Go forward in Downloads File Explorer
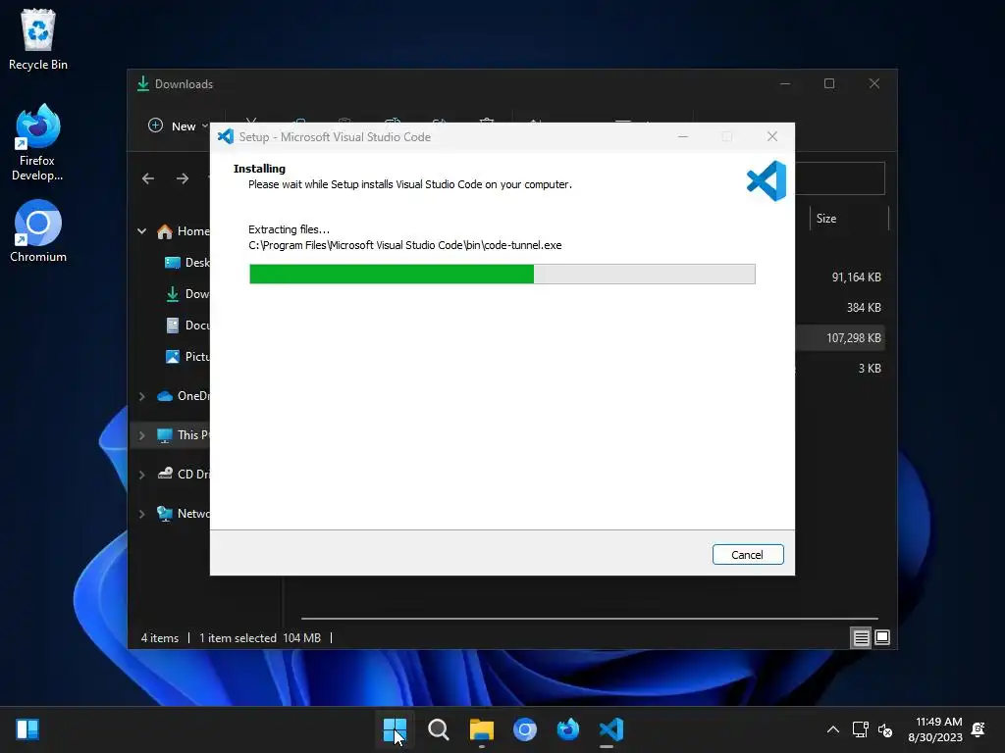Image resolution: width=1005 pixels, height=753 pixels. pos(183,178)
